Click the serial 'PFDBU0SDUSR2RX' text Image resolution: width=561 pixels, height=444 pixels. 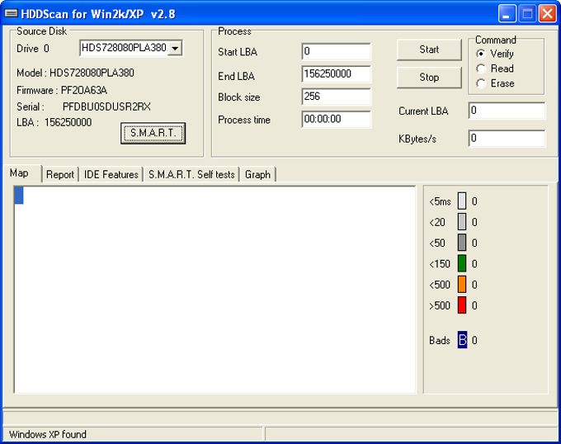tap(106, 107)
